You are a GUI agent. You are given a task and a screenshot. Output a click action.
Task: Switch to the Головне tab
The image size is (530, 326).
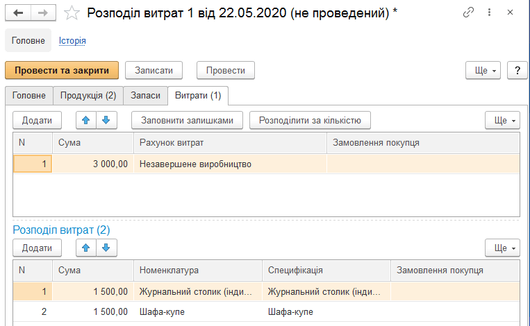(29, 96)
